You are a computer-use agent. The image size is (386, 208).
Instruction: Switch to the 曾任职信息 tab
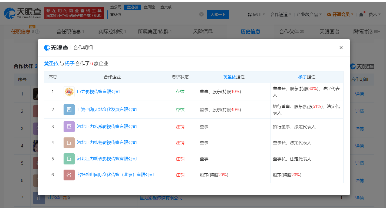pos(70,32)
